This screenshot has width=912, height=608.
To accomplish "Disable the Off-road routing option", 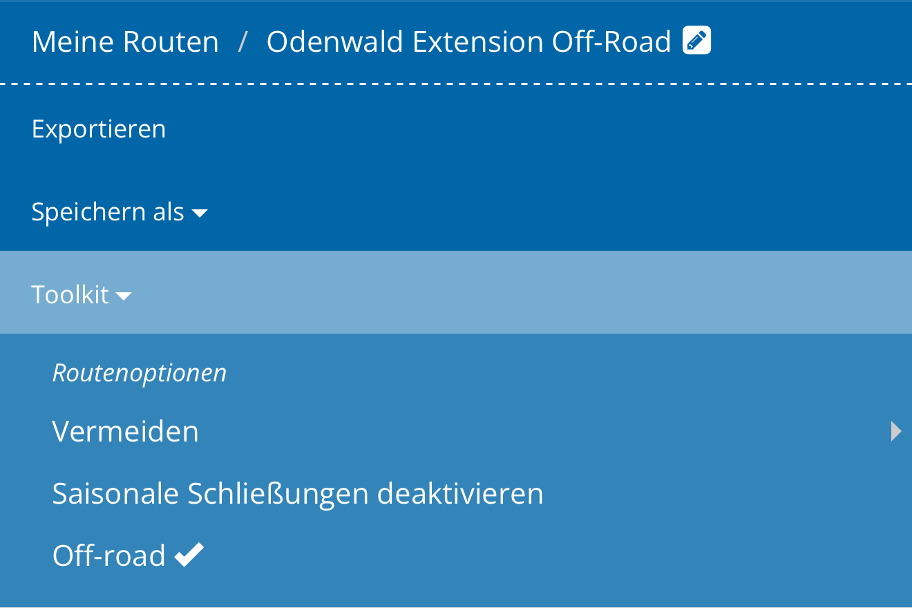I will tap(128, 555).
